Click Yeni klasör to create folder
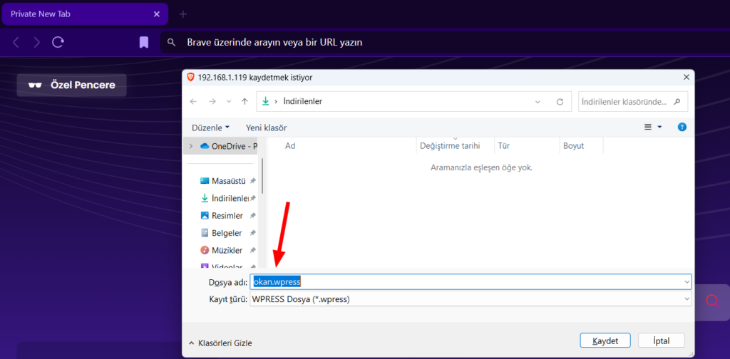Image resolution: width=730 pixels, height=359 pixels. [266, 128]
